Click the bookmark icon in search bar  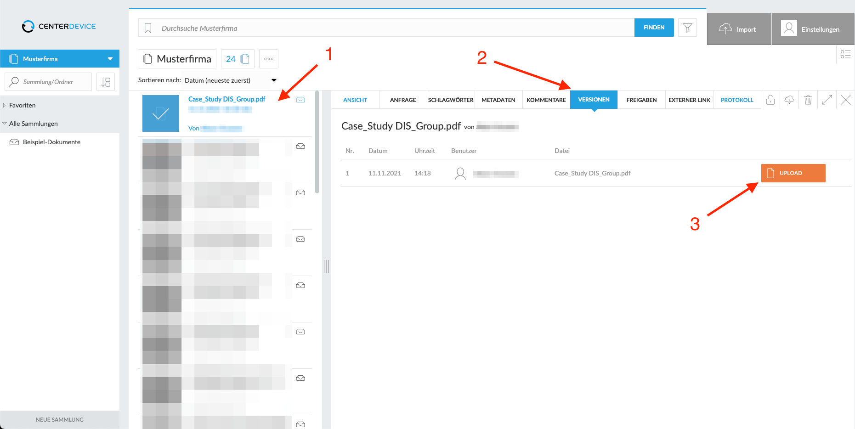point(148,28)
